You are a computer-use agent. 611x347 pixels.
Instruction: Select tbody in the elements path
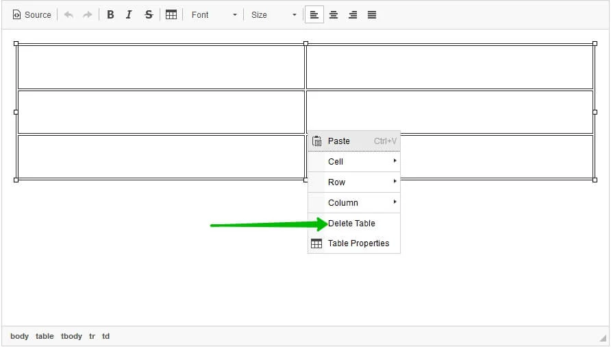point(71,336)
